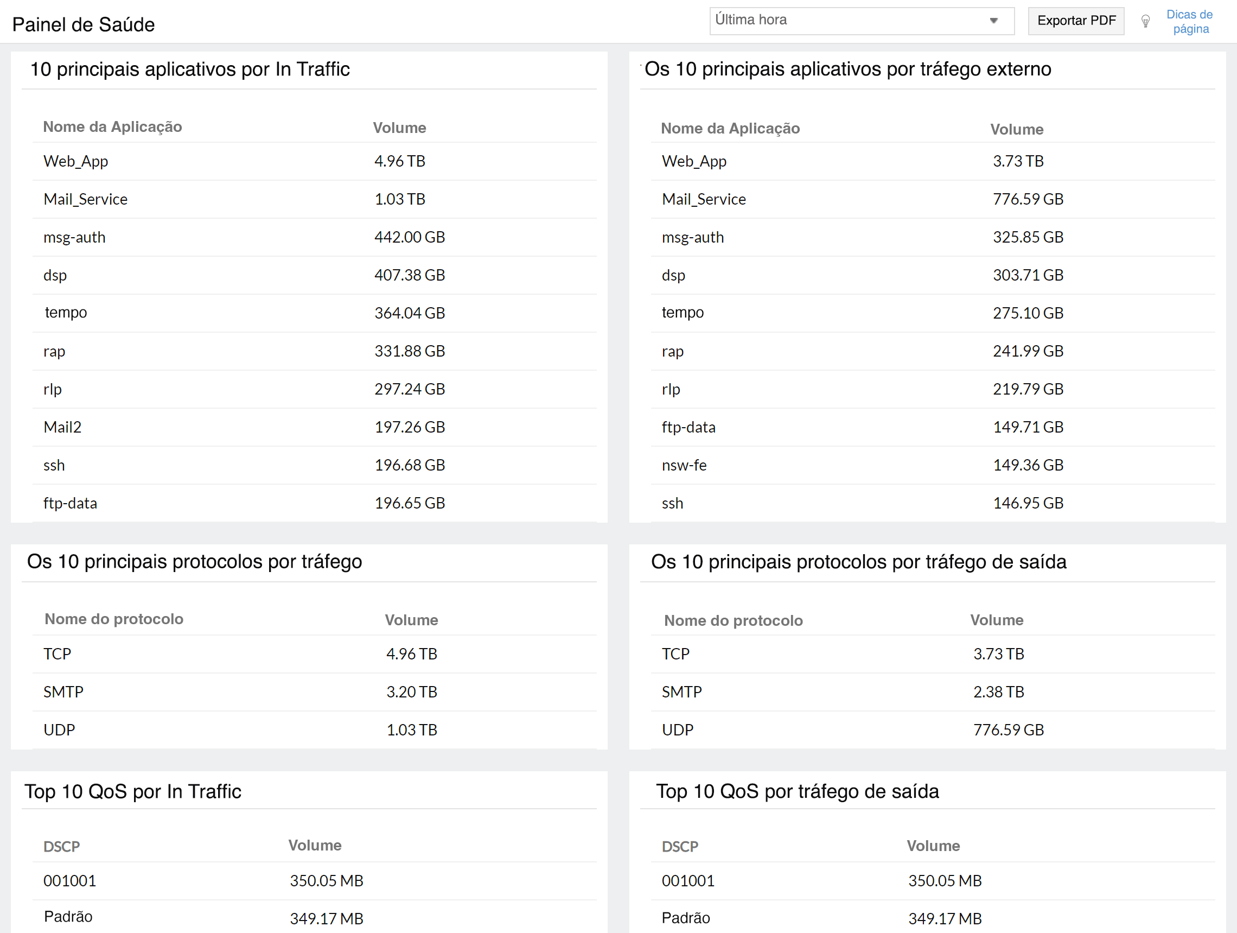Click the lightbulb tips icon

[1145, 21]
